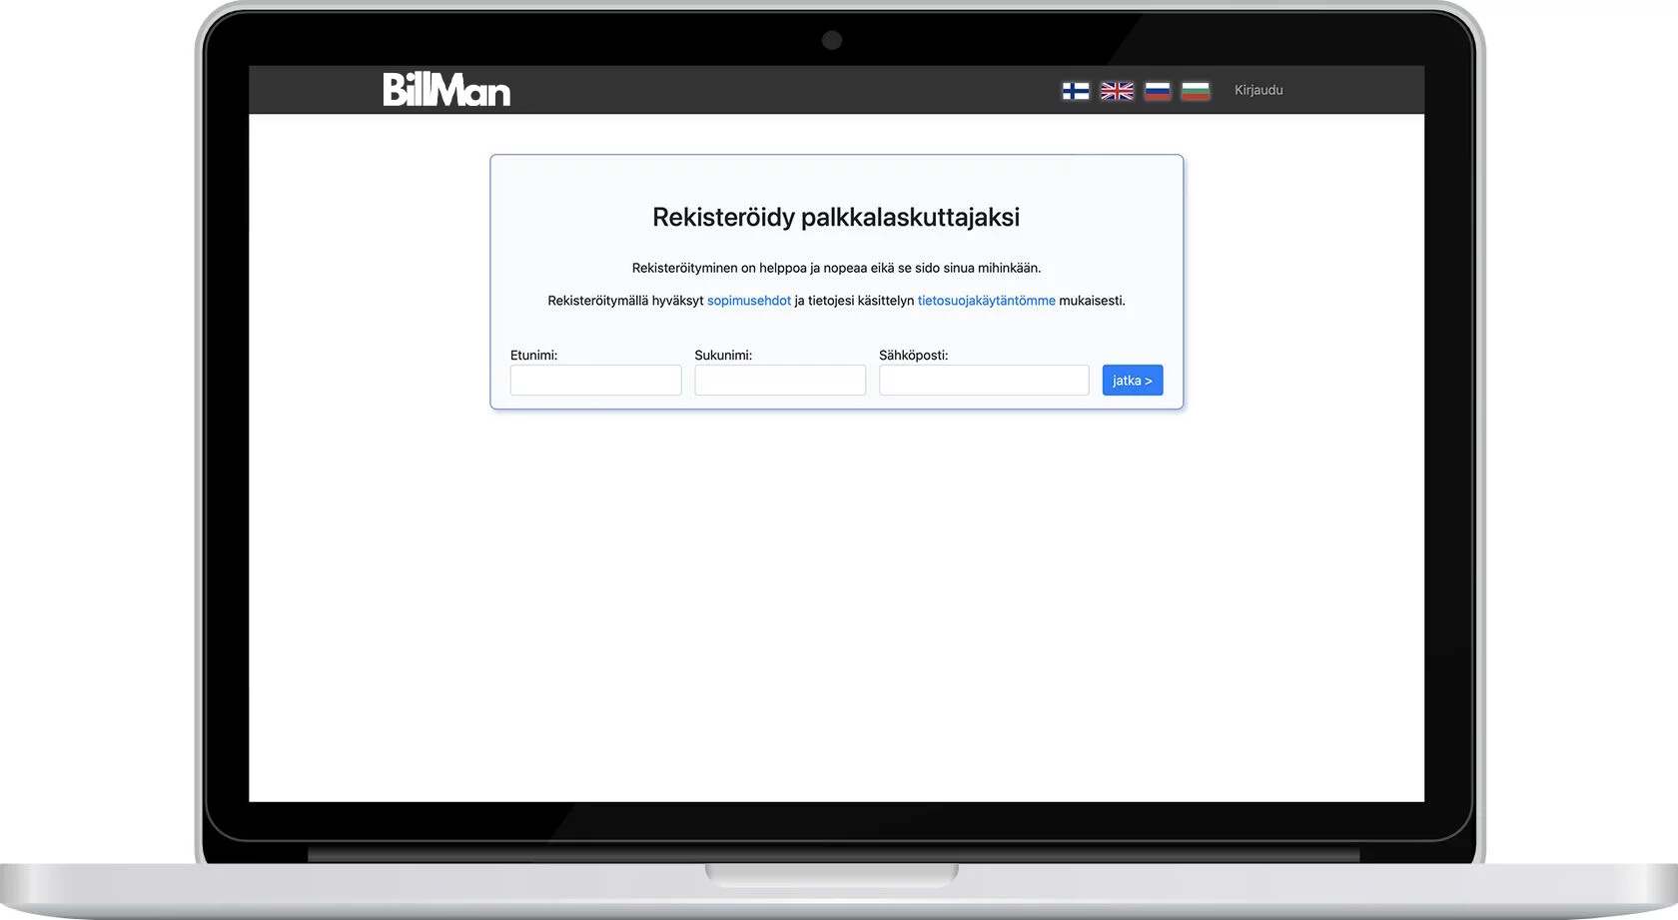The height and width of the screenshot is (920, 1678).
Task: Click the laptop's webcam above the screen
Action: pyautogui.click(x=832, y=41)
